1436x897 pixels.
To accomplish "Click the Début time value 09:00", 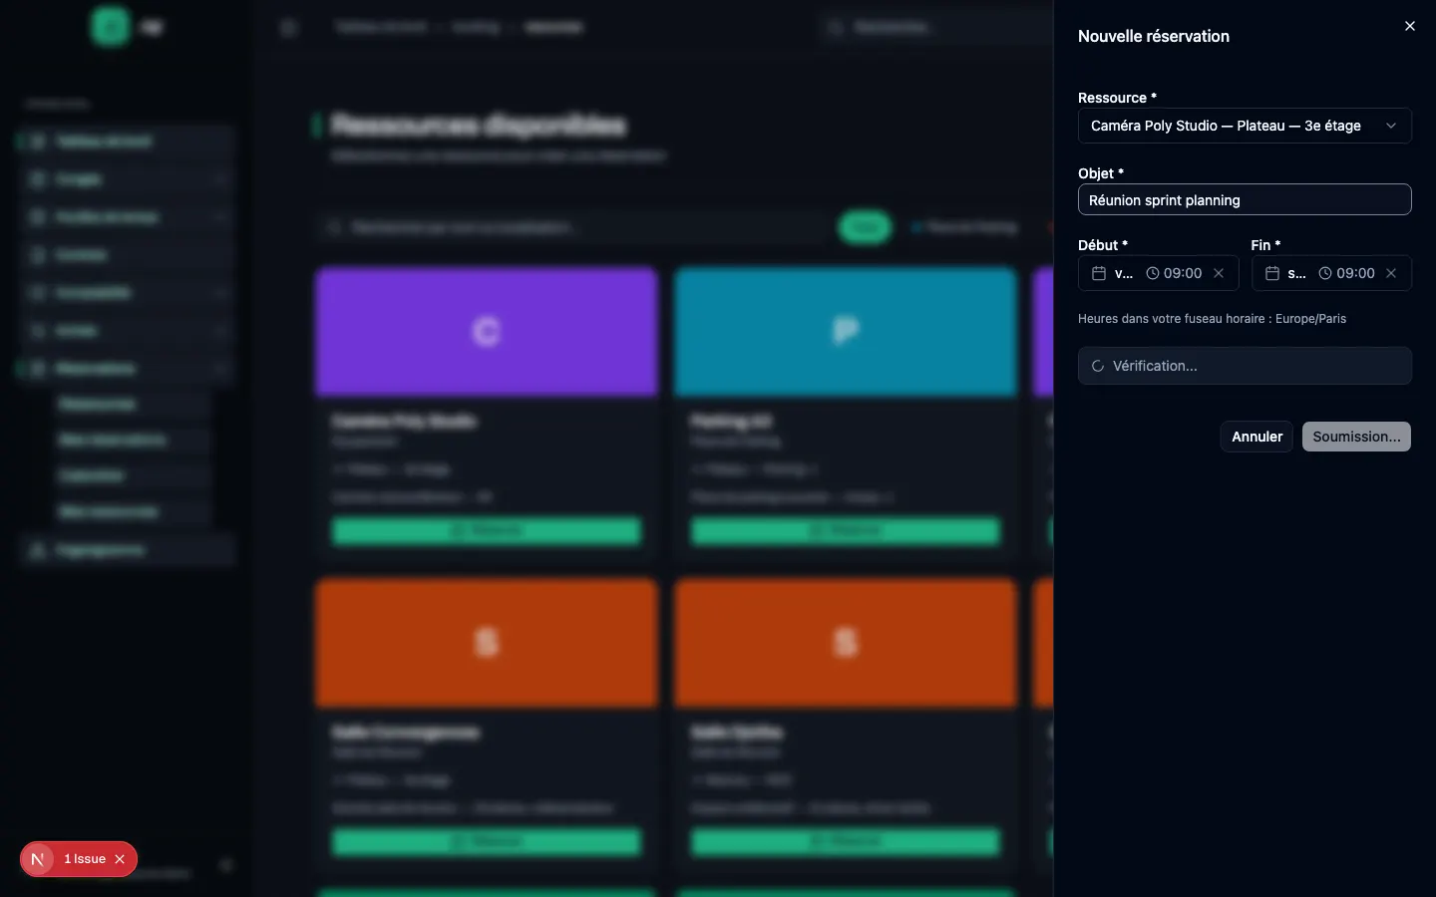I will 1183,273.
